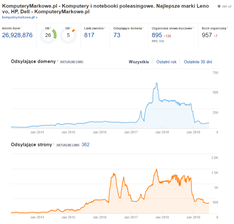
Task: Click the info icon next to Odsyłające domeny chart title
Action: 58,61
